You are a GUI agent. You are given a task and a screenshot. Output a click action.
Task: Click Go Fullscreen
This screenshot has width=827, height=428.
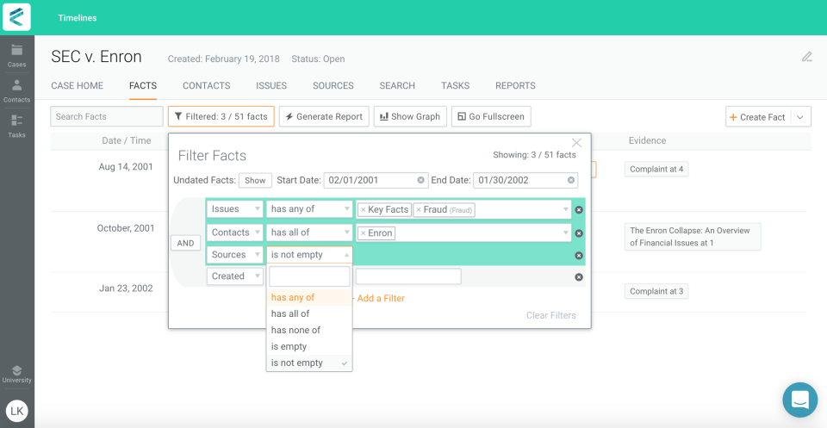491,116
